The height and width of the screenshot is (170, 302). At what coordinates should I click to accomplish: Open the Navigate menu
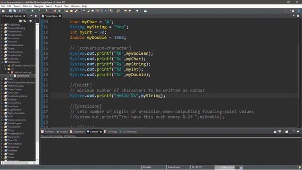pos(39,6)
